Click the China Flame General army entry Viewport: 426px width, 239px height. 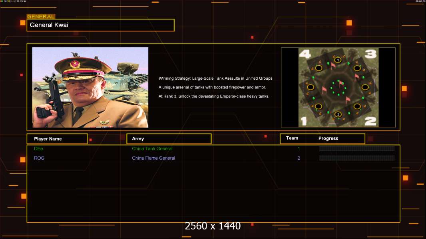(x=153, y=158)
